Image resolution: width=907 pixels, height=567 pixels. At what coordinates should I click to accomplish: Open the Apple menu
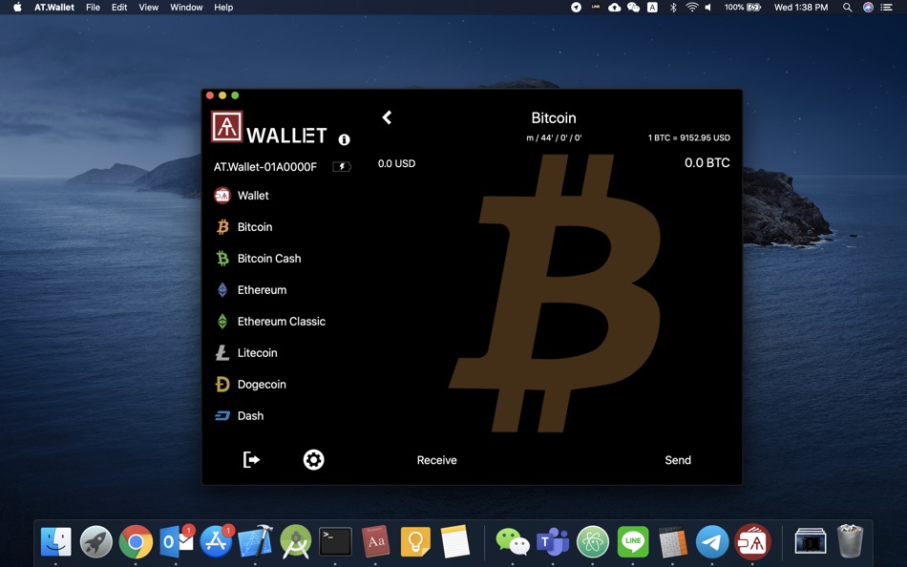17,8
